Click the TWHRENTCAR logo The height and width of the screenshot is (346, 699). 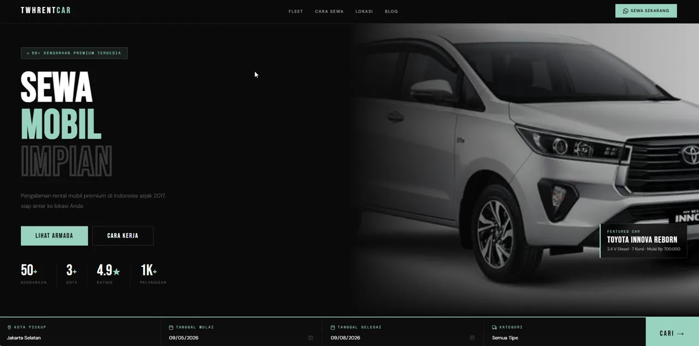tap(46, 10)
